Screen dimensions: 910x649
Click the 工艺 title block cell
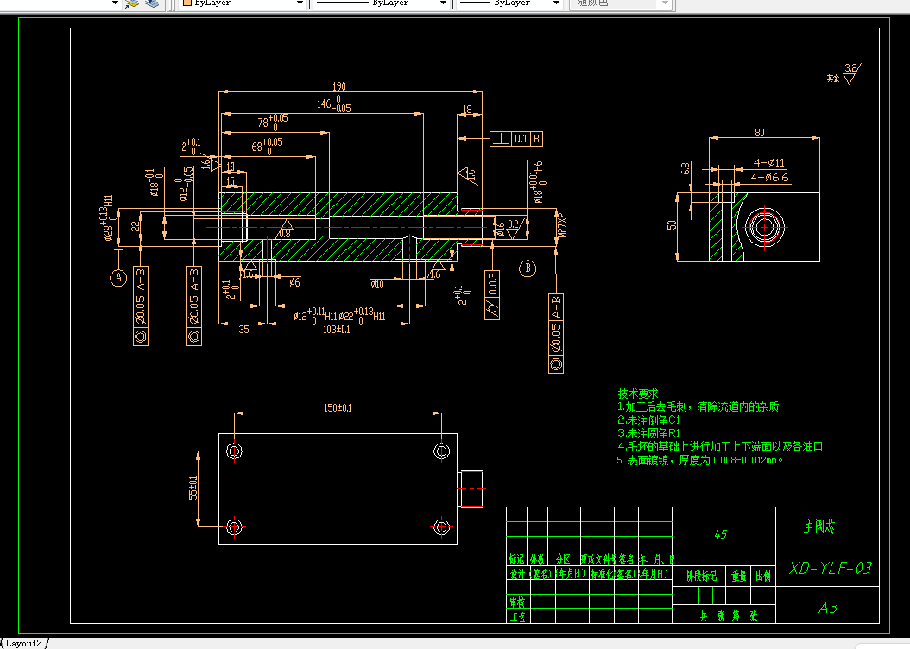click(x=517, y=617)
